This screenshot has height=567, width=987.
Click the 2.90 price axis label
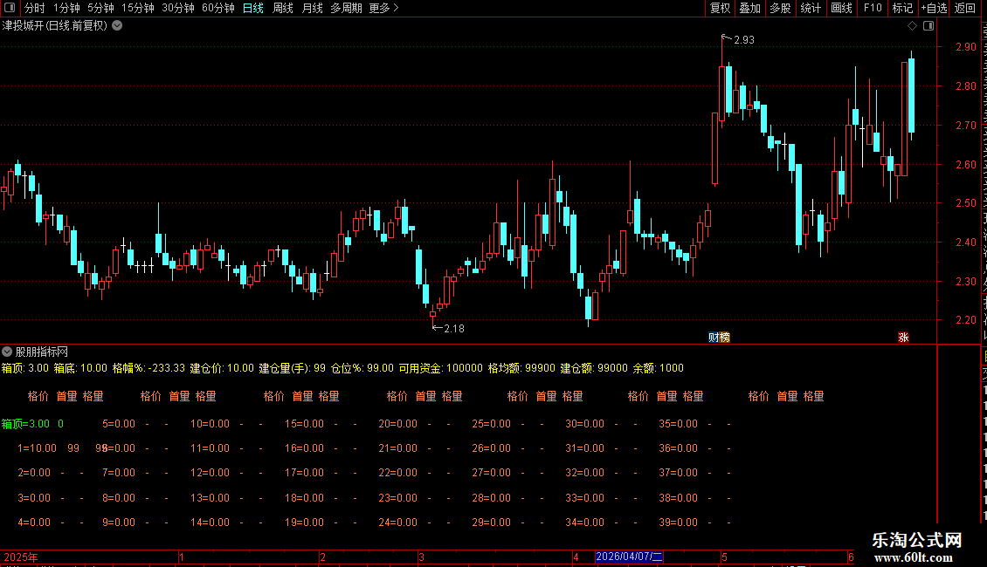pos(965,47)
